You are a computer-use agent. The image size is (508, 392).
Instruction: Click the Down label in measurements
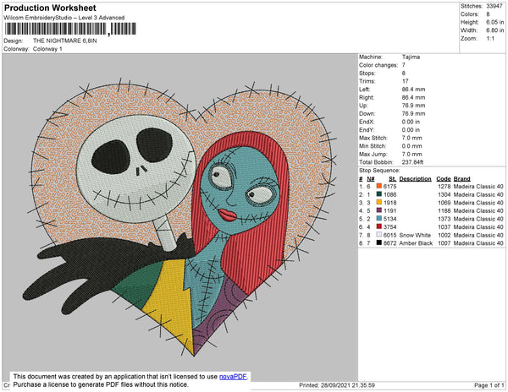coord(367,114)
